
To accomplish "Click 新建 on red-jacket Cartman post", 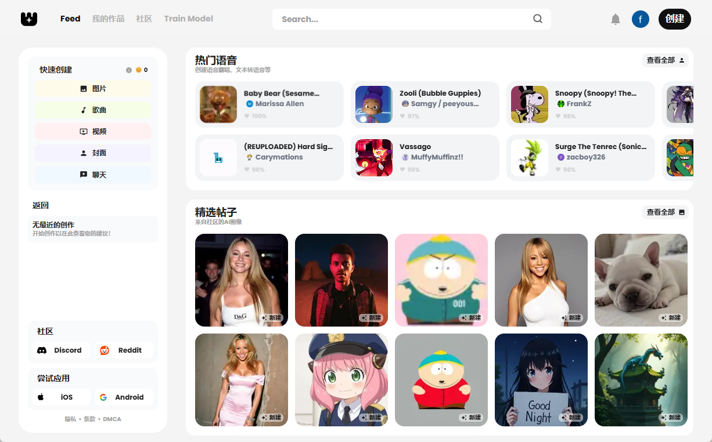I will 471,418.
